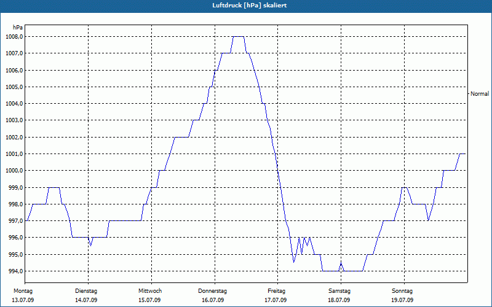Click the date 15.07.09
The image size is (492, 307).
point(149,300)
